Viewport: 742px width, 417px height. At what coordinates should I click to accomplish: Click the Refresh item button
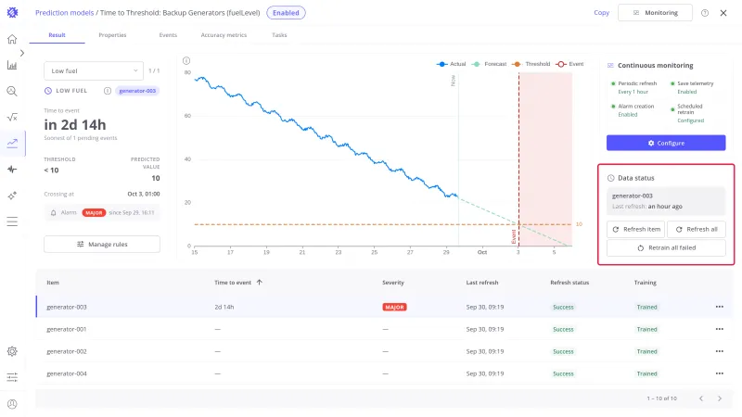coord(635,229)
